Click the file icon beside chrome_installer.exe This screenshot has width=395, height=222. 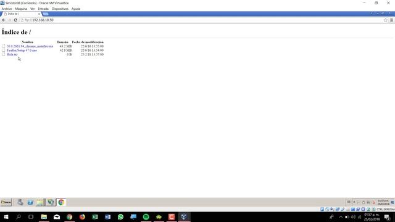(x=4, y=46)
